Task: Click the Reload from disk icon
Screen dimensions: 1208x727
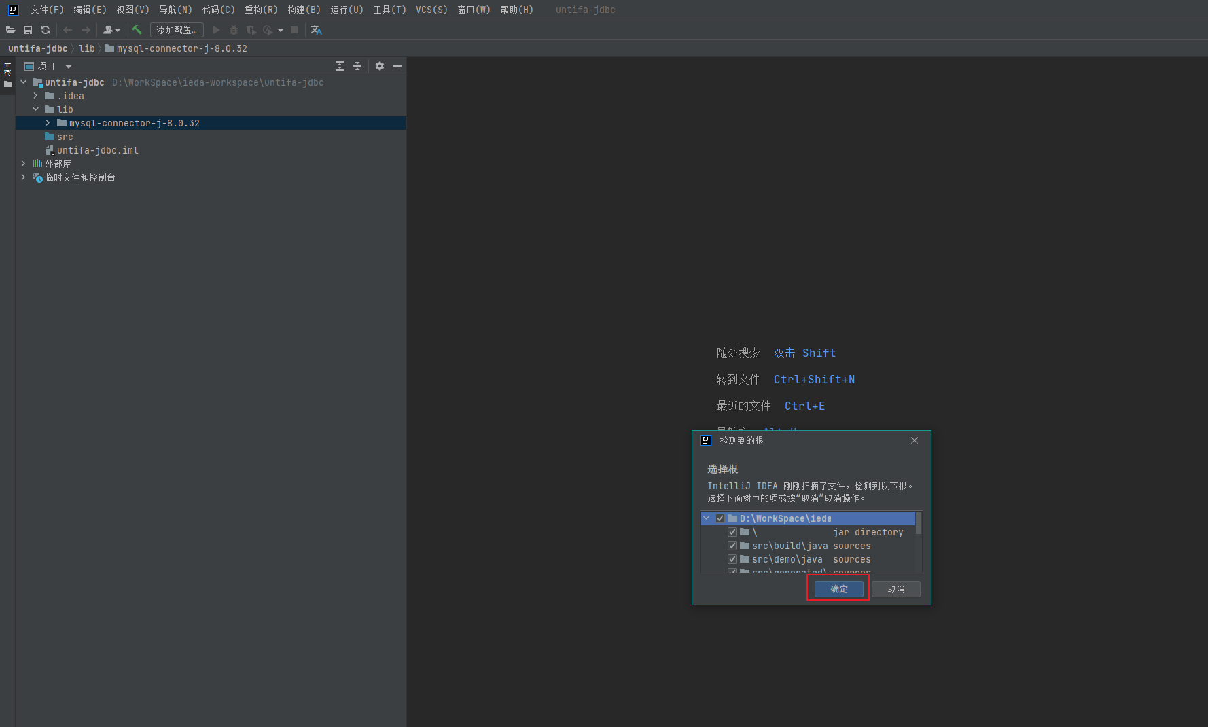Action: coord(46,30)
